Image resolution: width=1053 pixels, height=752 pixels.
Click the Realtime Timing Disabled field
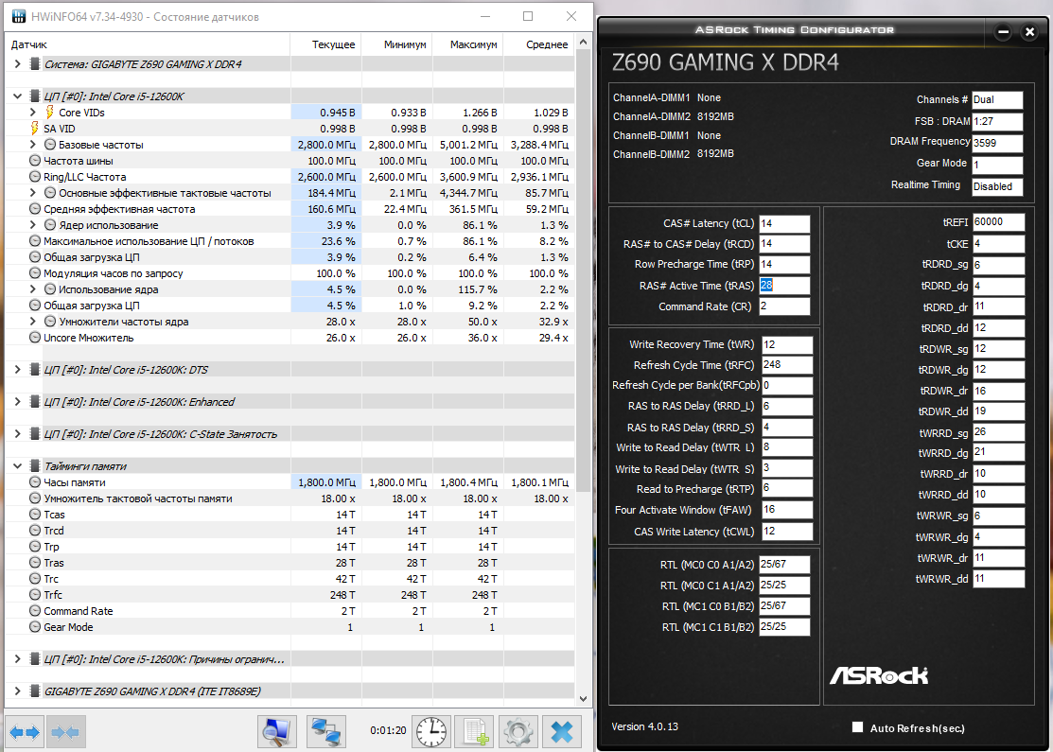997,186
